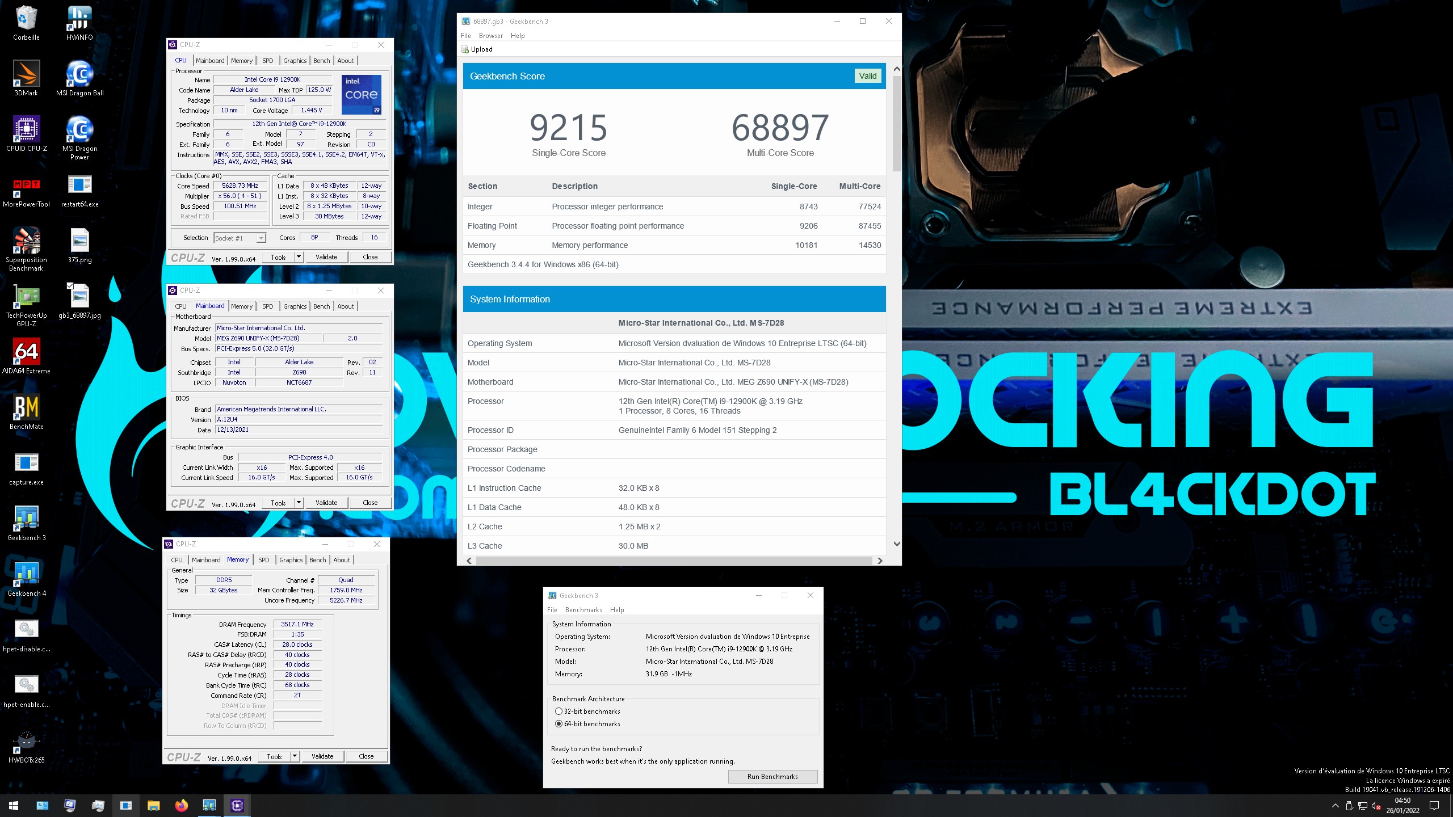This screenshot has width=1453, height=817.
Task: Select restart64.exe desktop file
Action: [x=79, y=189]
